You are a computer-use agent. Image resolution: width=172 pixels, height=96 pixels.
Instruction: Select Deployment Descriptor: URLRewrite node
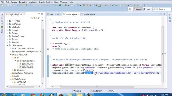(x=26, y=51)
